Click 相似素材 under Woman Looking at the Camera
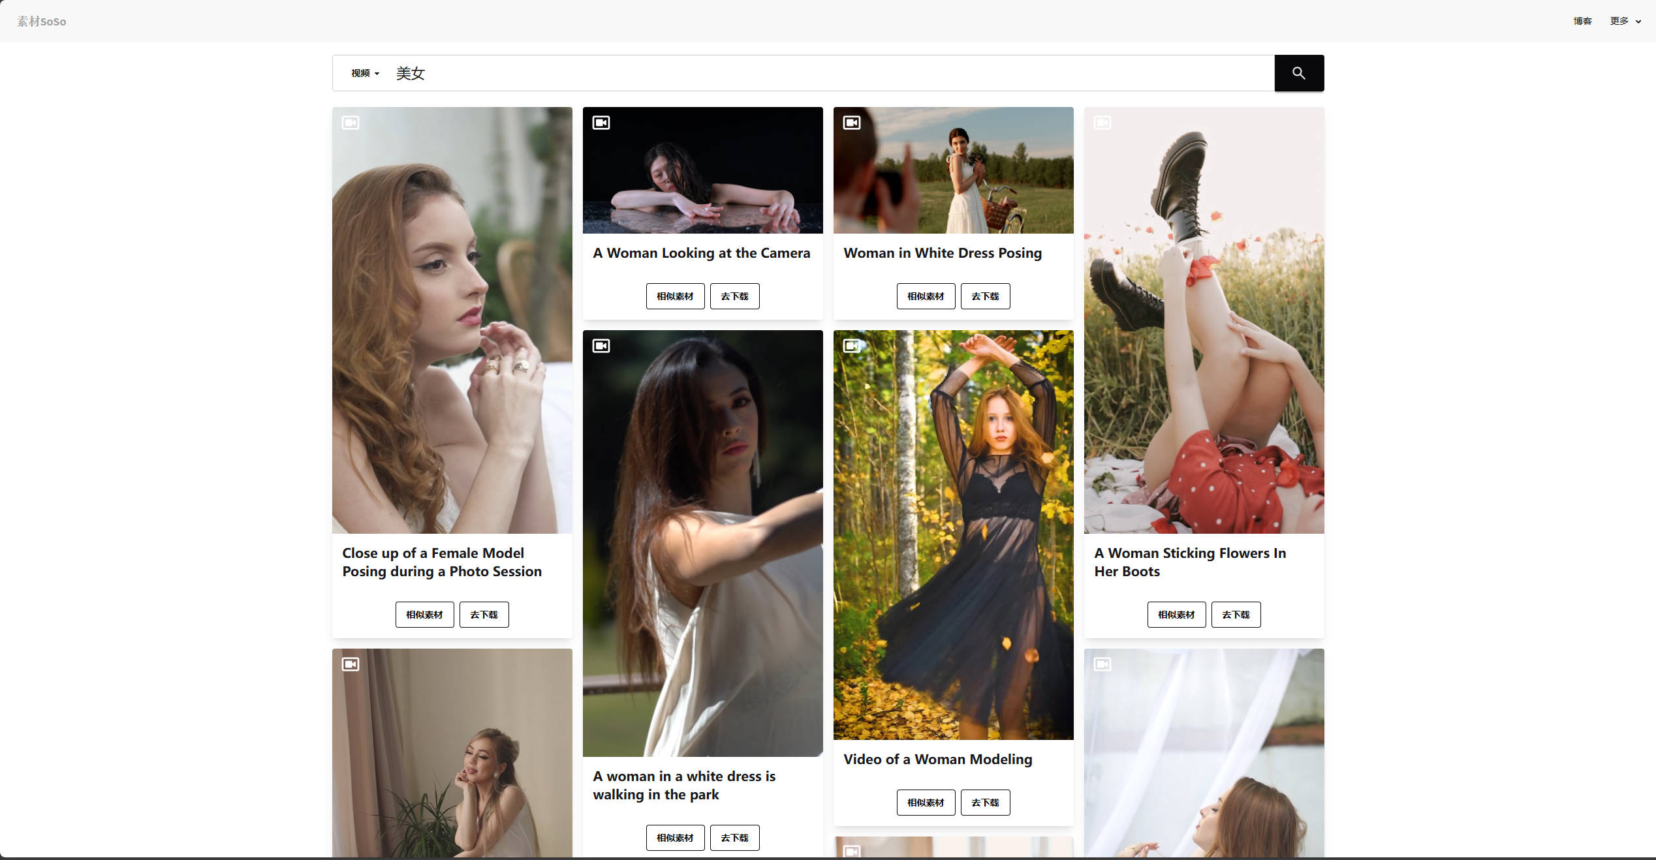This screenshot has height=860, width=1656. tap(675, 296)
